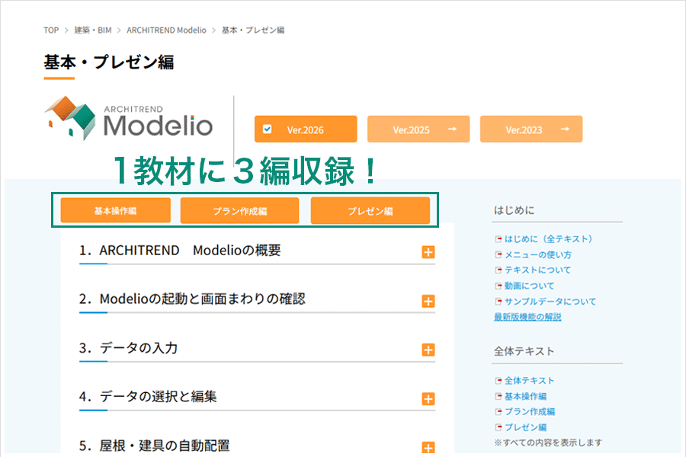Click the arrow icon on Ver.2023
Viewport: 686px width, 457px height.
565,129
